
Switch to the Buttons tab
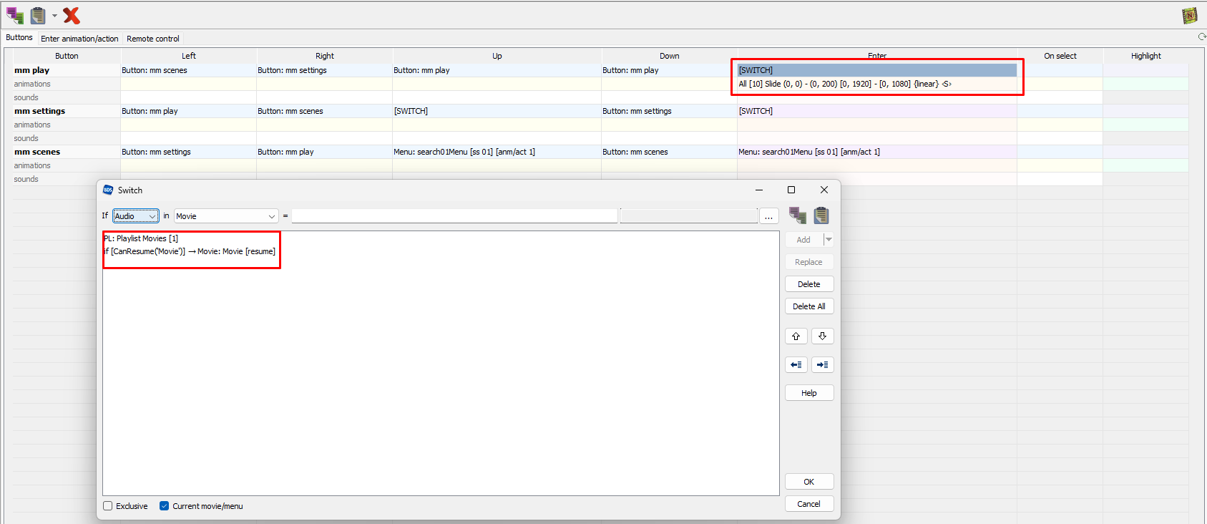coord(19,38)
